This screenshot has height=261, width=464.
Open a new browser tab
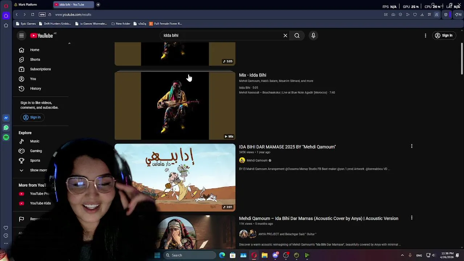click(x=98, y=5)
